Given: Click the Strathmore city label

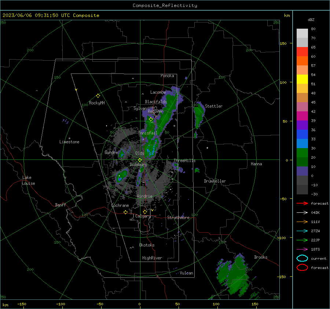Looking at the screenshot, I should click(x=178, y=218).
